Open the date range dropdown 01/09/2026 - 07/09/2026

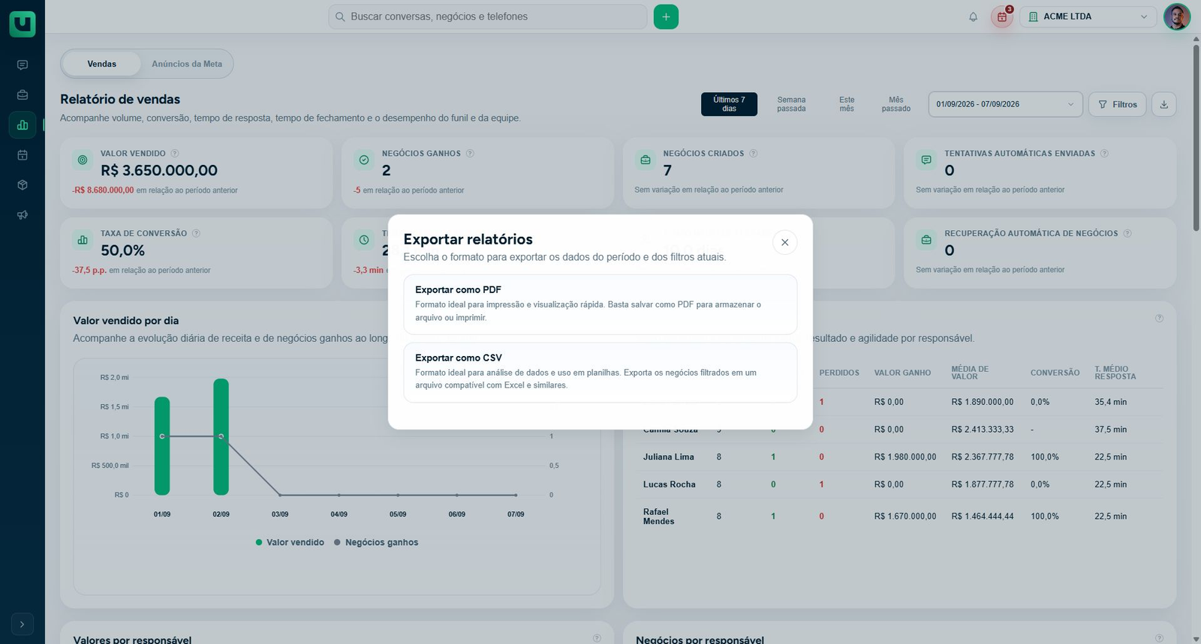1005,104
